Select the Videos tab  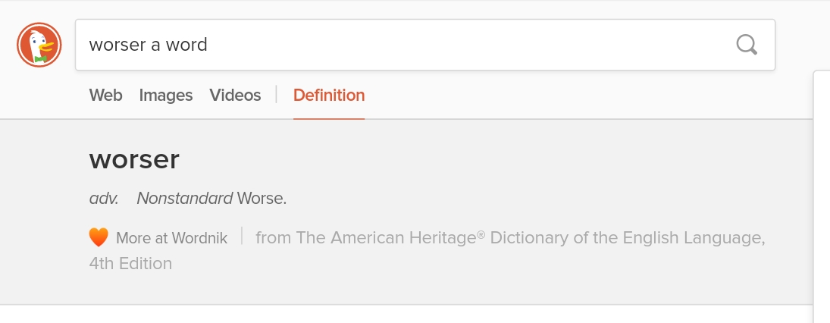(235, 96)
